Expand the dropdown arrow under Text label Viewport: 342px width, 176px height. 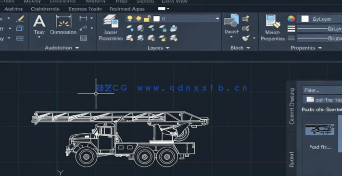[39, 37]
